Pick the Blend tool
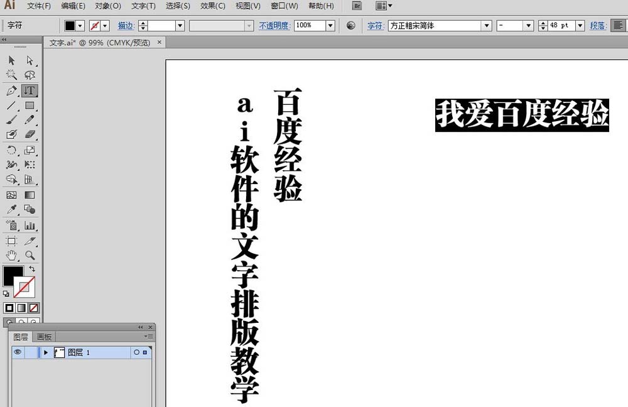628x407 pixels. coord(30,210)
